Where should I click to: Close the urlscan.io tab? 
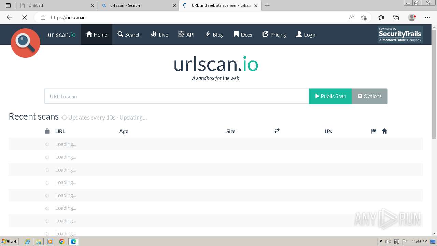coord(256,5)
